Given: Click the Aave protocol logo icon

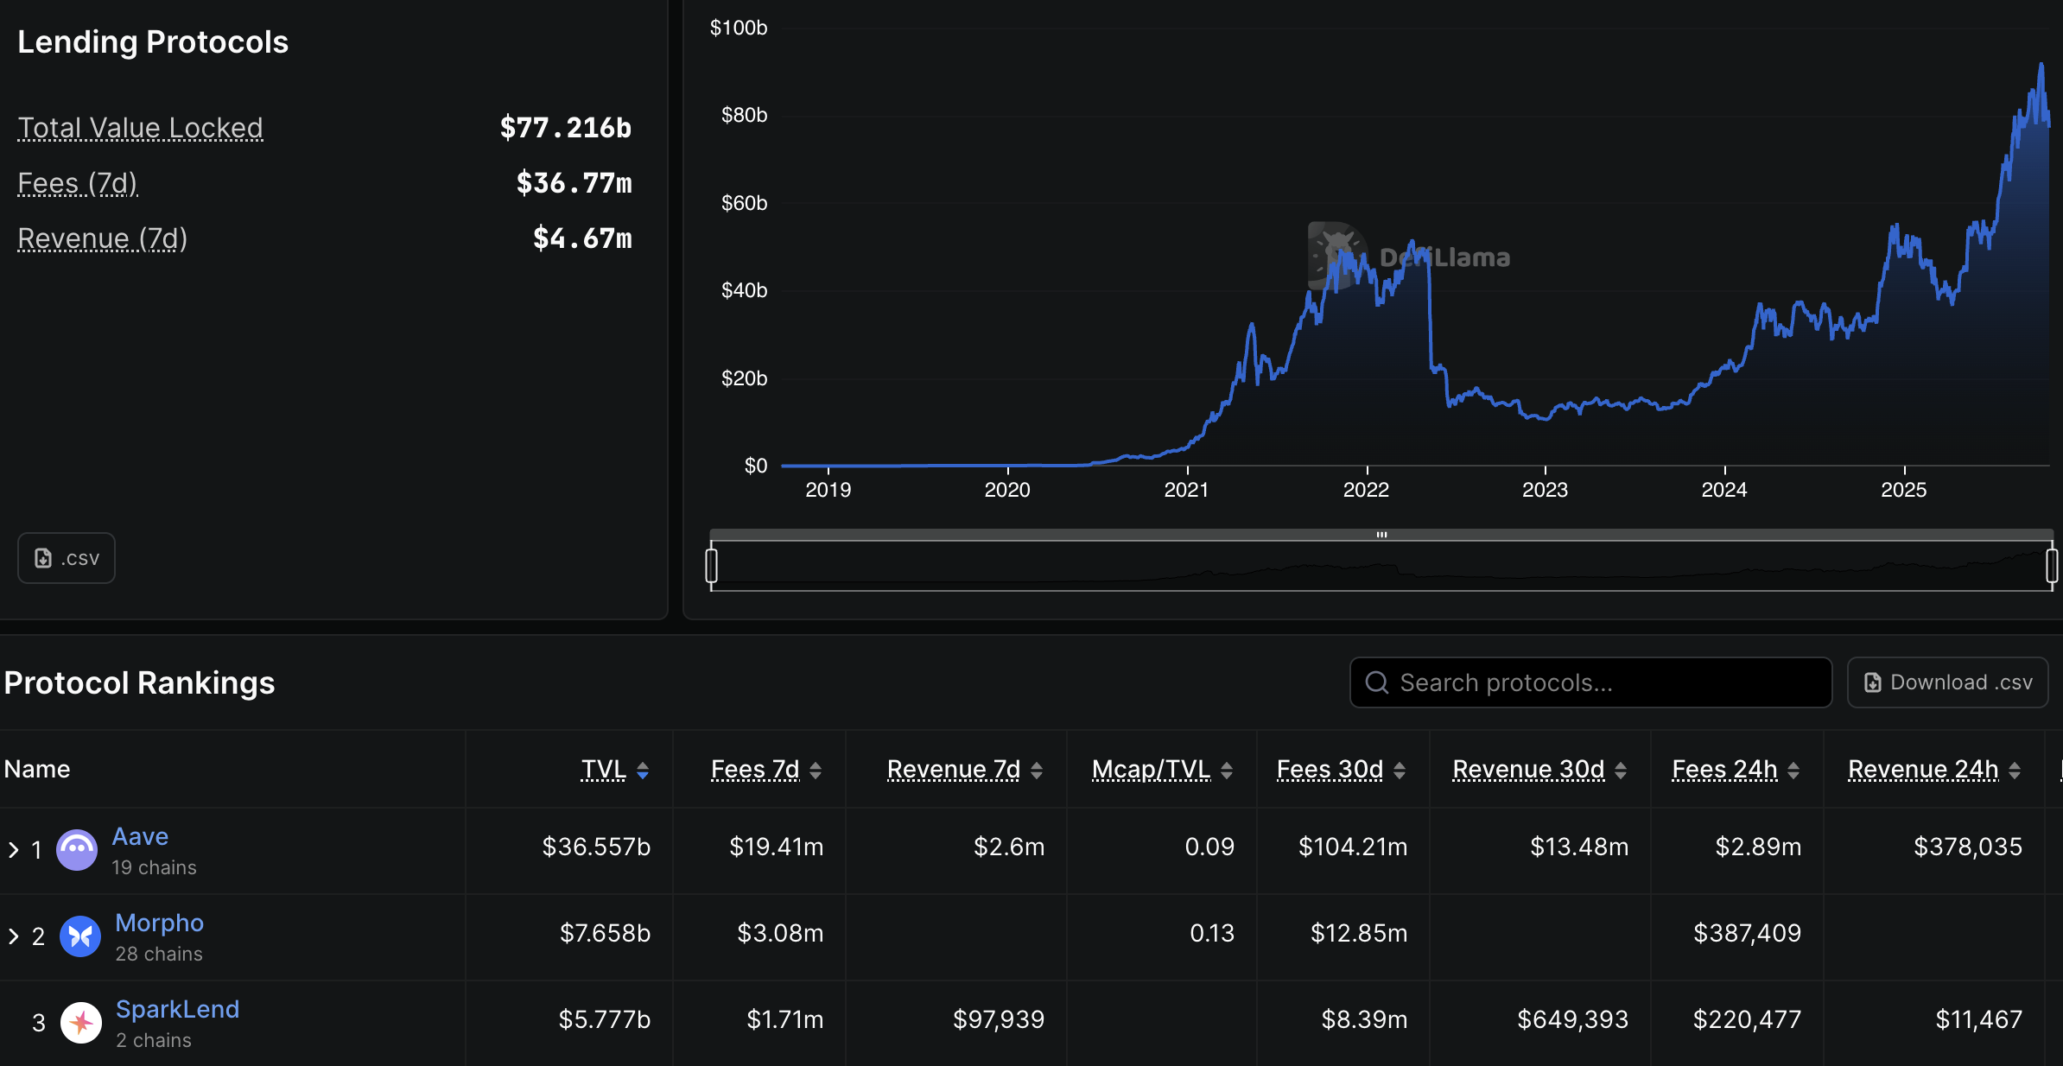Looking at the screenshot, I should 77,850.
